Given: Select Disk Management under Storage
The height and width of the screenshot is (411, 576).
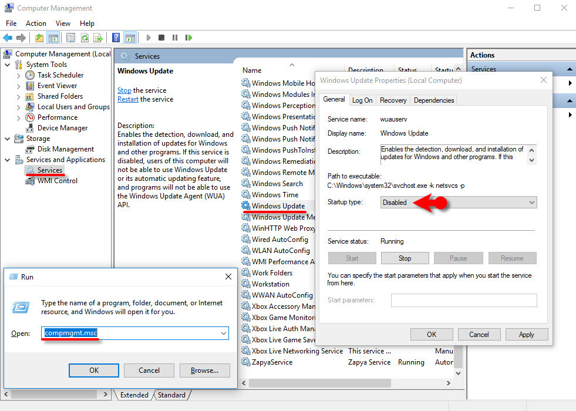Looking at the screenshot, I should (65, 149).
